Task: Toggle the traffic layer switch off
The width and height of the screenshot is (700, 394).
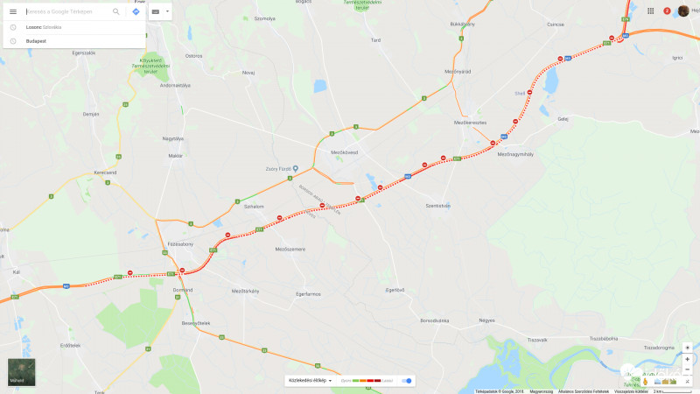Action: point(407,381)
